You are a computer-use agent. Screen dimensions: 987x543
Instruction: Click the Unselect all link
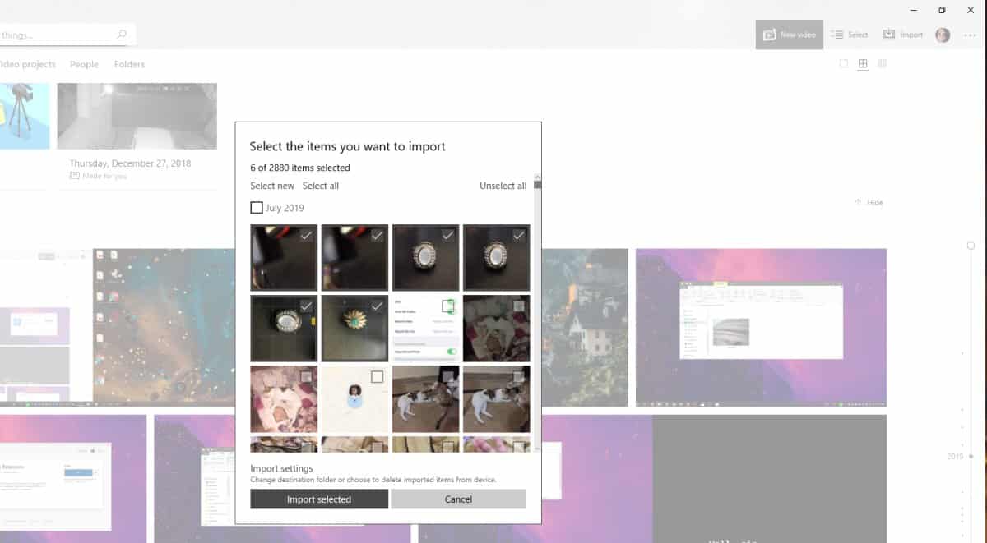[x=503, y=186]
